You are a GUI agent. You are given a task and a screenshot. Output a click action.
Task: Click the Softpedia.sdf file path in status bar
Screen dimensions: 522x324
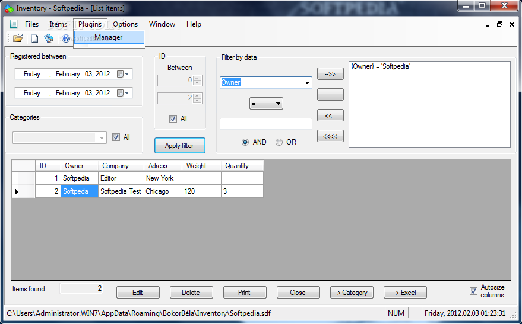(x=139, y=313)
